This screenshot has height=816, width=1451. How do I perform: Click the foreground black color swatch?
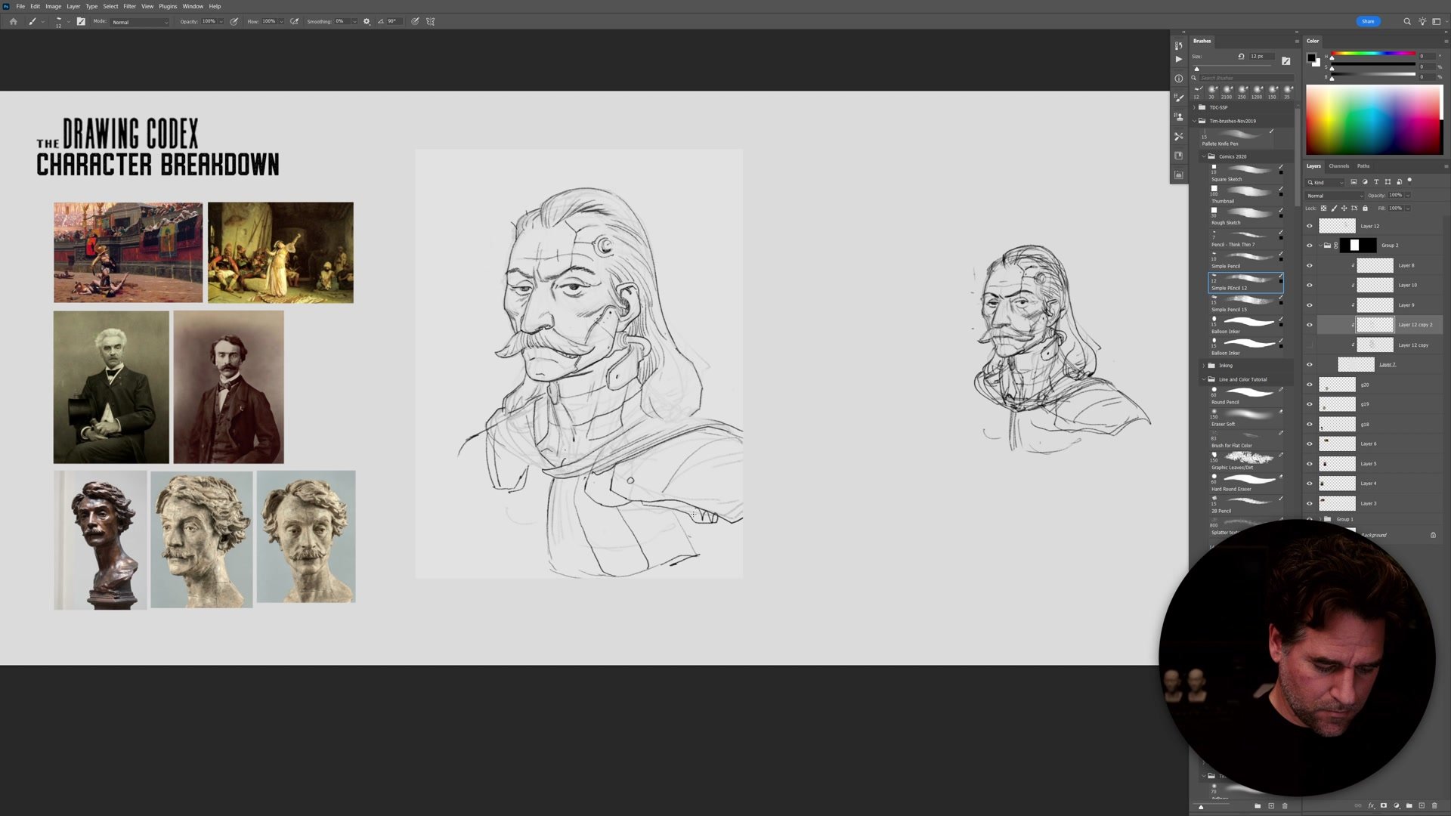coord(1312,57)
